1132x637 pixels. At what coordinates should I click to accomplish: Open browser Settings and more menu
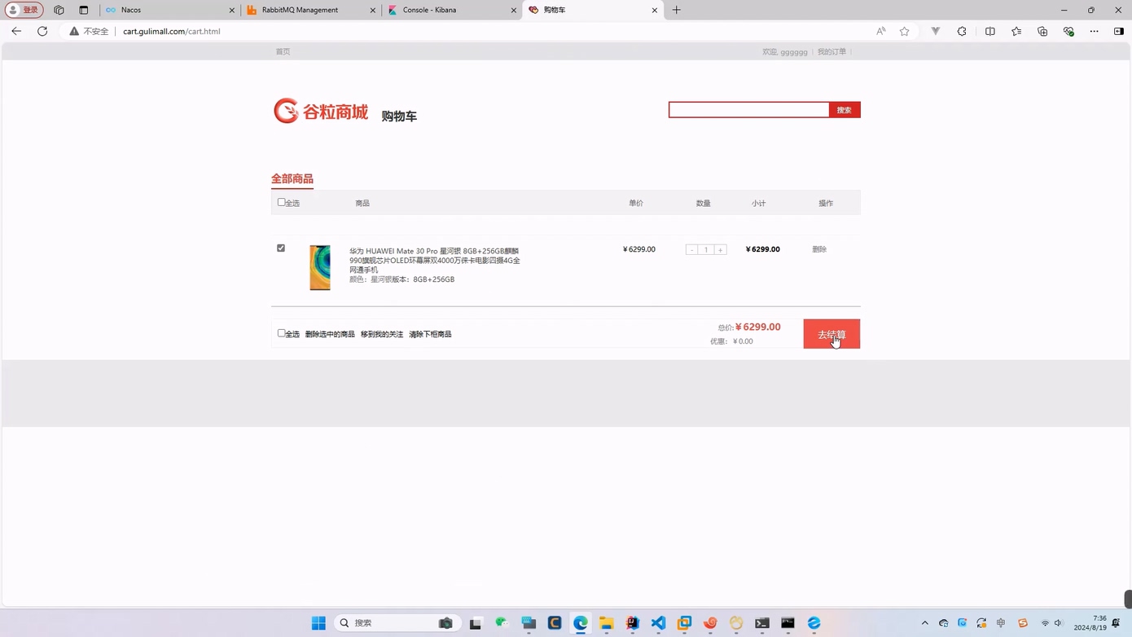(1094, 31)
